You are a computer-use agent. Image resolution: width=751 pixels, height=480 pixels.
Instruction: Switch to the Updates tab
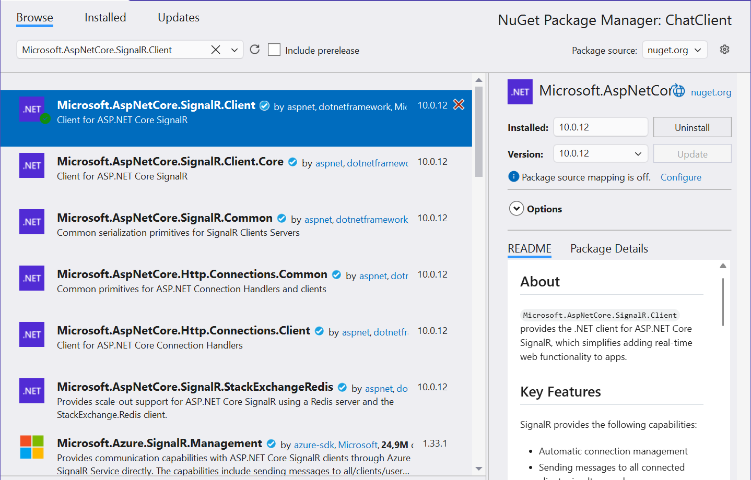[x=179, y=18]
